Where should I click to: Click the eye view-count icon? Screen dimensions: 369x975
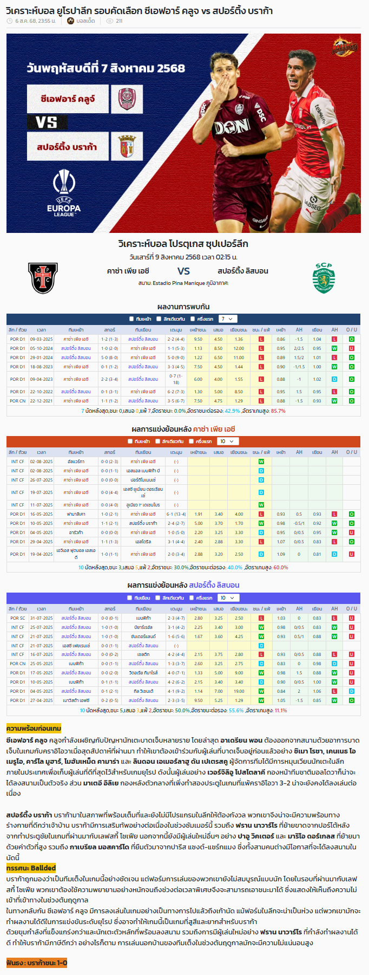110,21
